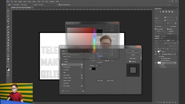This screenshot has width=185, height=104.
Task: Select the Rectangle shape tool
Action: click(x=8, y=56)
